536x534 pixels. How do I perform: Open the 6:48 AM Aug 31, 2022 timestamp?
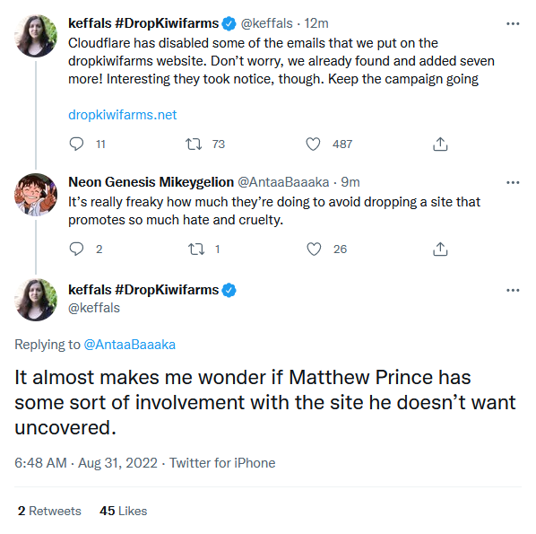pyautogui.click(x=86, y=463)
